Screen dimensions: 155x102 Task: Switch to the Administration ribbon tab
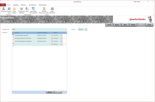43,5
